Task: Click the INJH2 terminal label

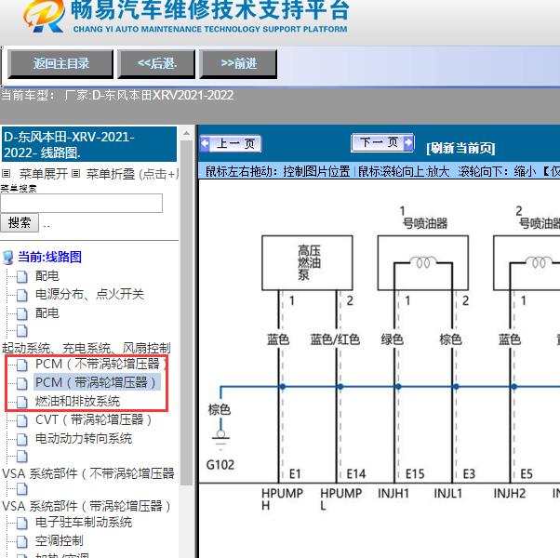Action: pos(509,494)
